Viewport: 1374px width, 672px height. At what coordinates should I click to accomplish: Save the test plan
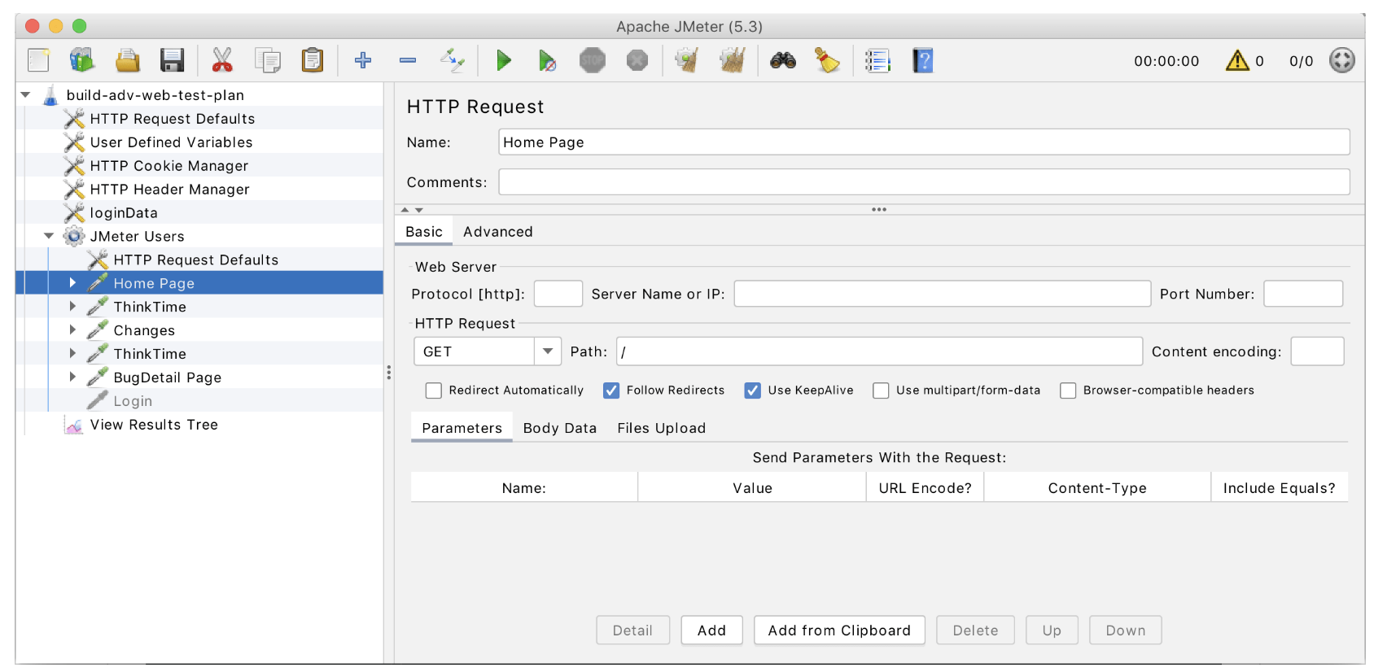pyautogui.click(x=172, y=60)
